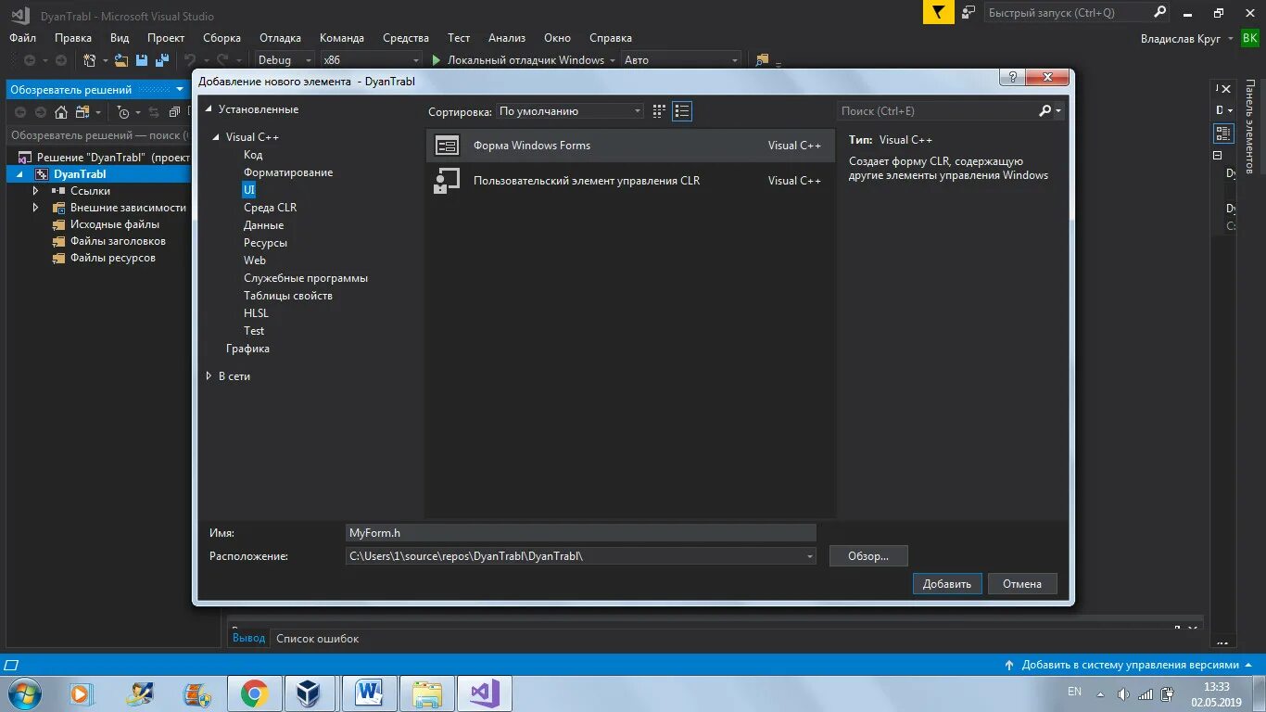Screen dimensions: 1266x712
Task: Click the Имя field with MyForm.h
Action: click(581, 533)
